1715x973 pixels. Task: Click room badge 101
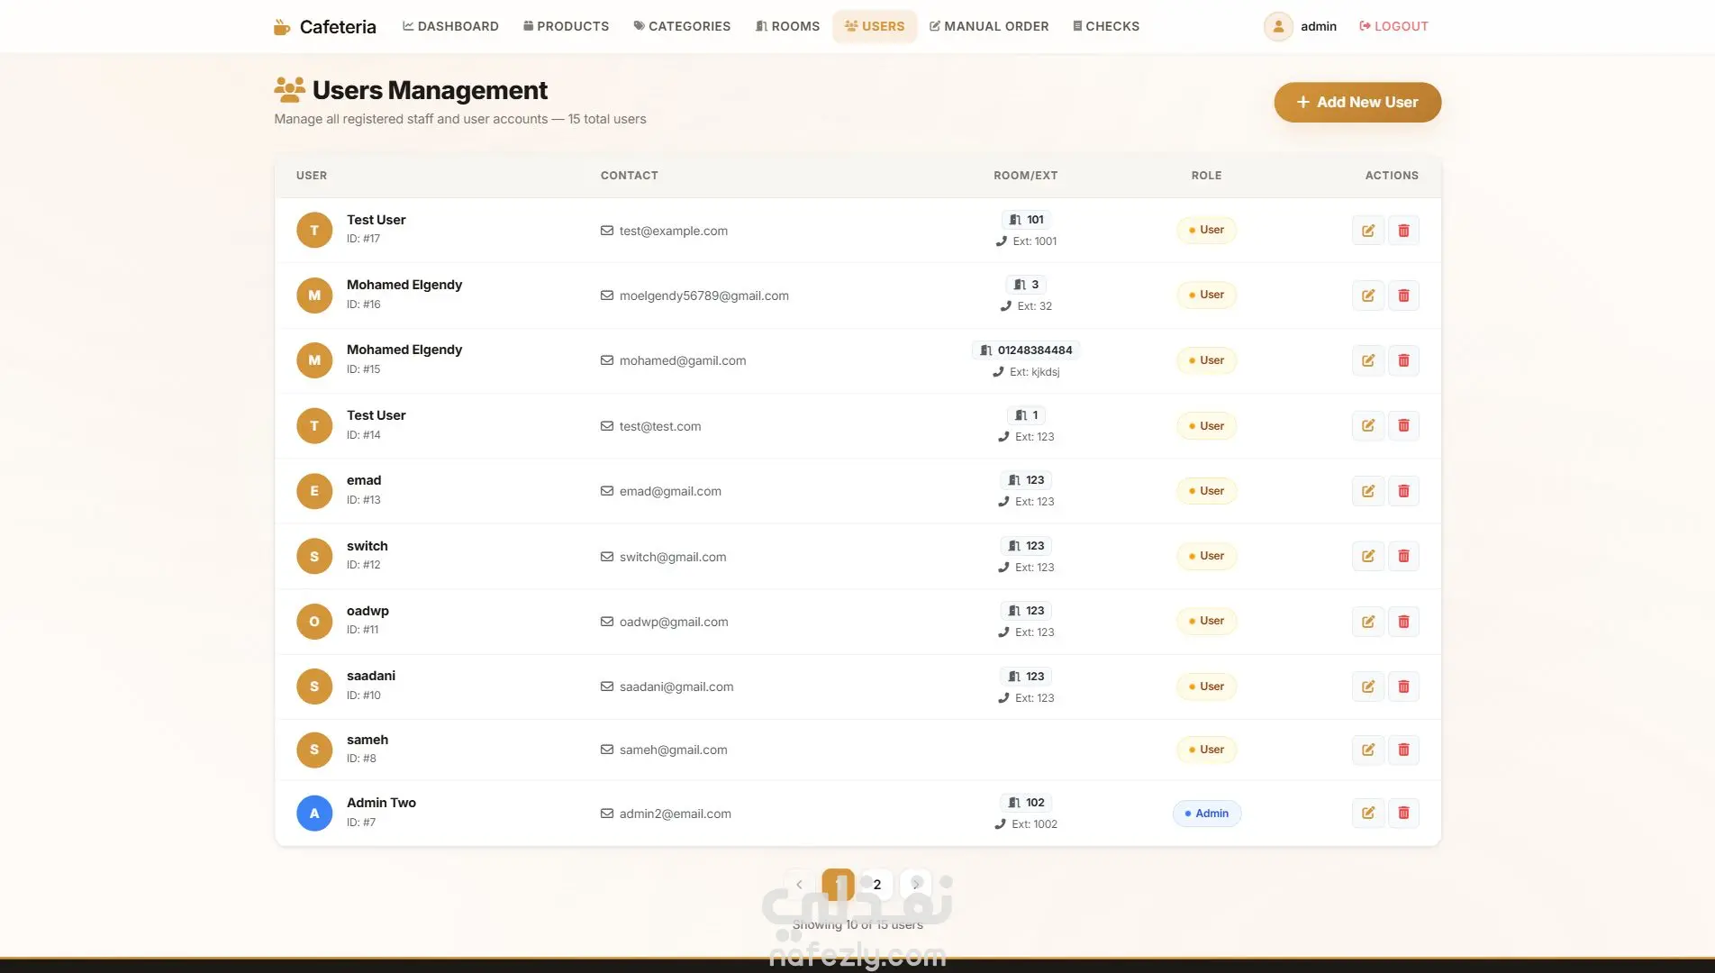(x=1026, y=220)
